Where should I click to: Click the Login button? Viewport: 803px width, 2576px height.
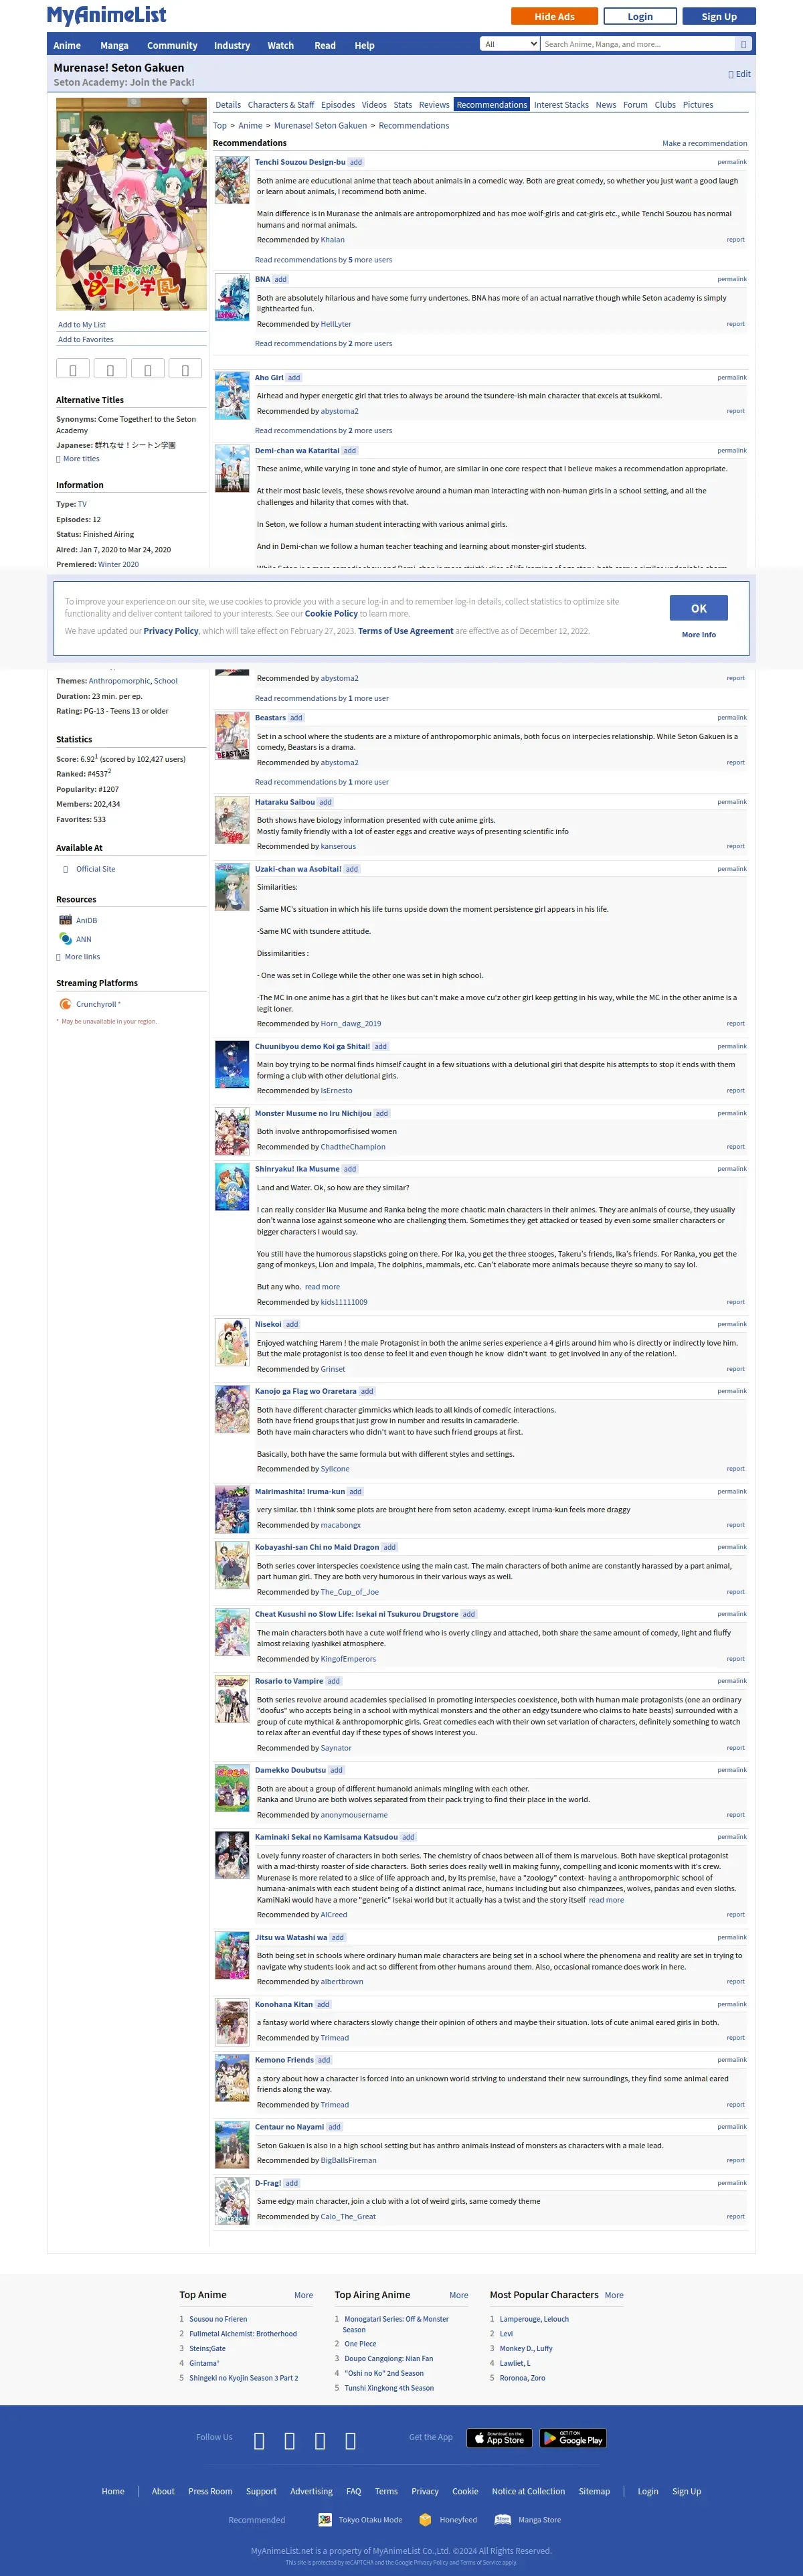tap(640, 16)
